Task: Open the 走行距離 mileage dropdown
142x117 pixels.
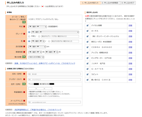Action: pyautogui.click(x=37, y=47)
